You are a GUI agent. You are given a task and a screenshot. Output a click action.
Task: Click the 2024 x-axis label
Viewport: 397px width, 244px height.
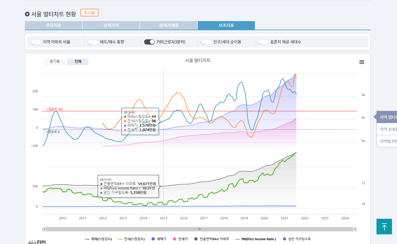345,218
